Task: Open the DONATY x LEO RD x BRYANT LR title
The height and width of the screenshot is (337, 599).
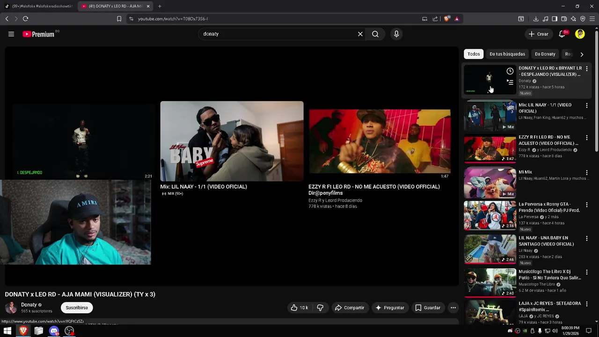Action: click(550, 71)
